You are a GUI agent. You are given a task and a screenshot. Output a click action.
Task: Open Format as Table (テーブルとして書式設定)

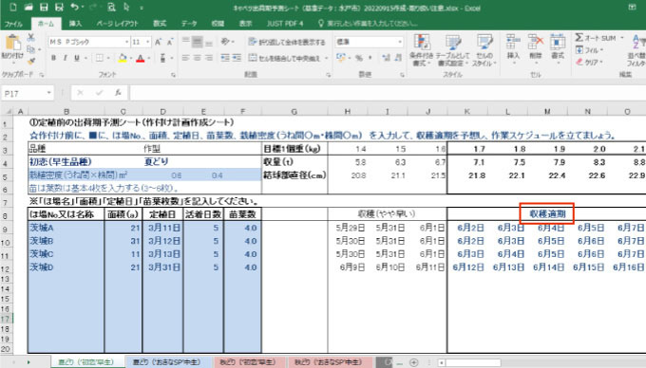[x=452, y=50]
